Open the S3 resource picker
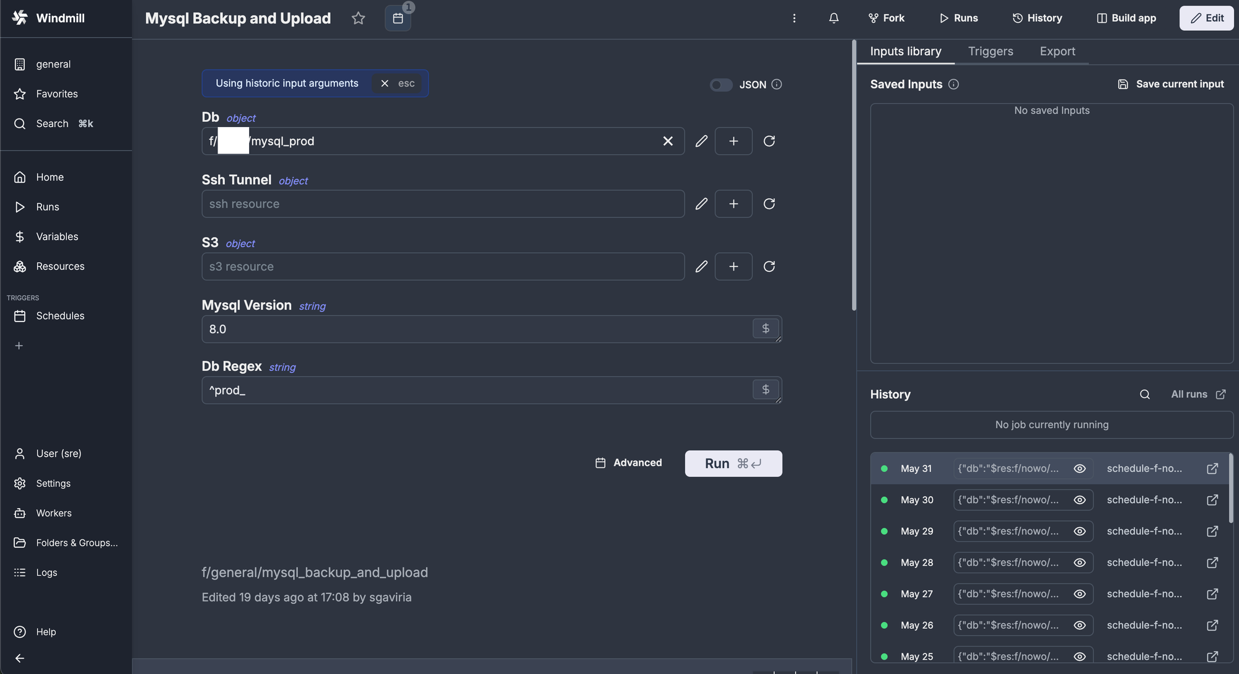Image resolution: width=1239 pixels, height=674 pixels. pos(443,266)
